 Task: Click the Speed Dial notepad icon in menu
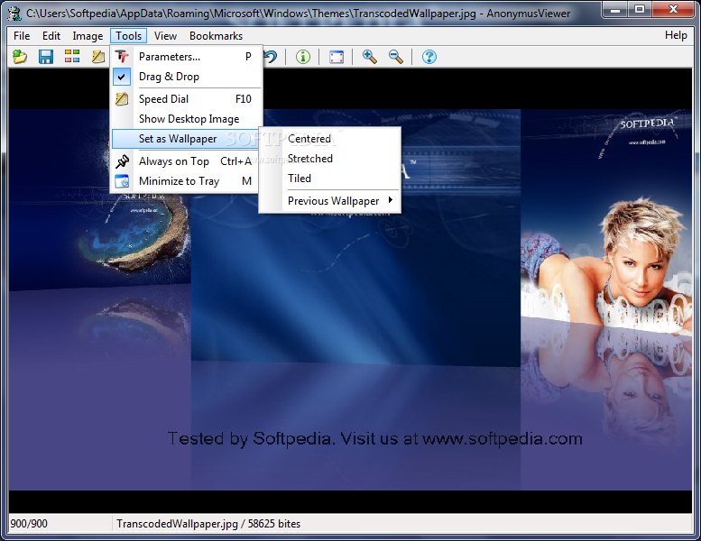[122, 98]
